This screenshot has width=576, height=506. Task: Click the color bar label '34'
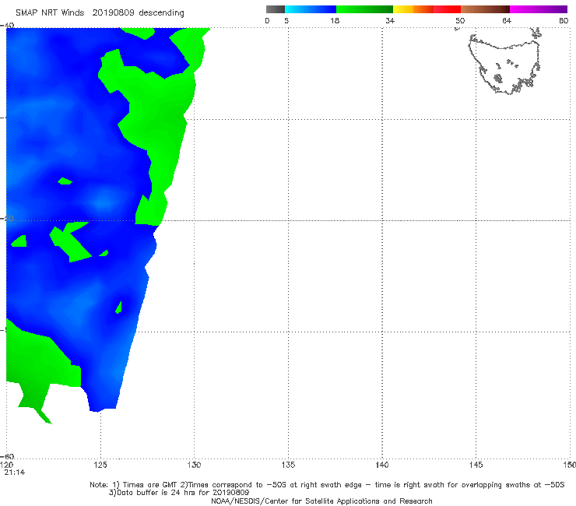[390, 20]
